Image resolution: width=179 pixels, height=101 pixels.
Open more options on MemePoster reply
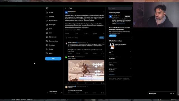point(103,86)
